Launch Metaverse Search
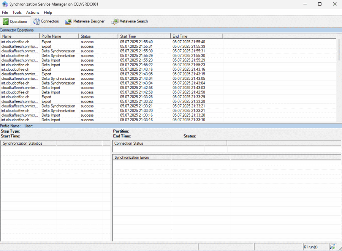This screenshot has width=342, height=251. (x=130, y=21)
